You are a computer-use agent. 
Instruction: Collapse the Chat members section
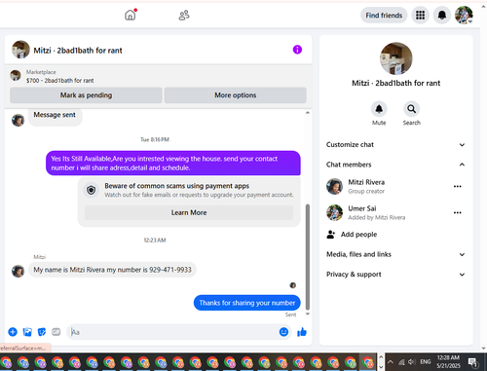coord(395,165)
